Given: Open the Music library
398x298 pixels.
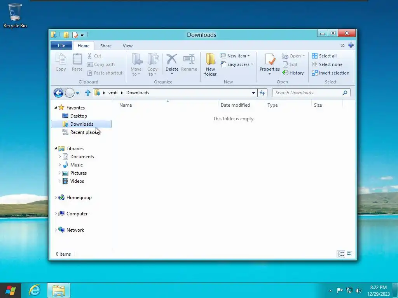Looking at the screenshot, I should pyautogui.click(x=77, y=165).
